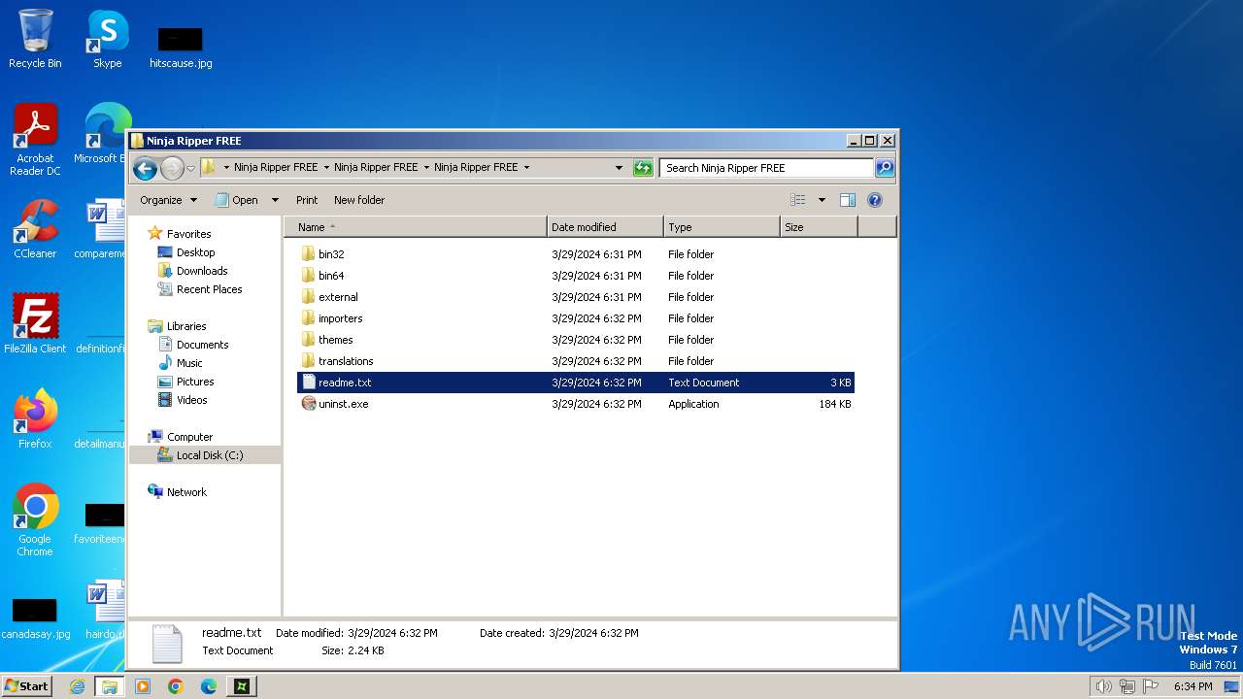Open recent pages dropdown beside Forward
This screenshot has width=1243, height=699.
190,168
